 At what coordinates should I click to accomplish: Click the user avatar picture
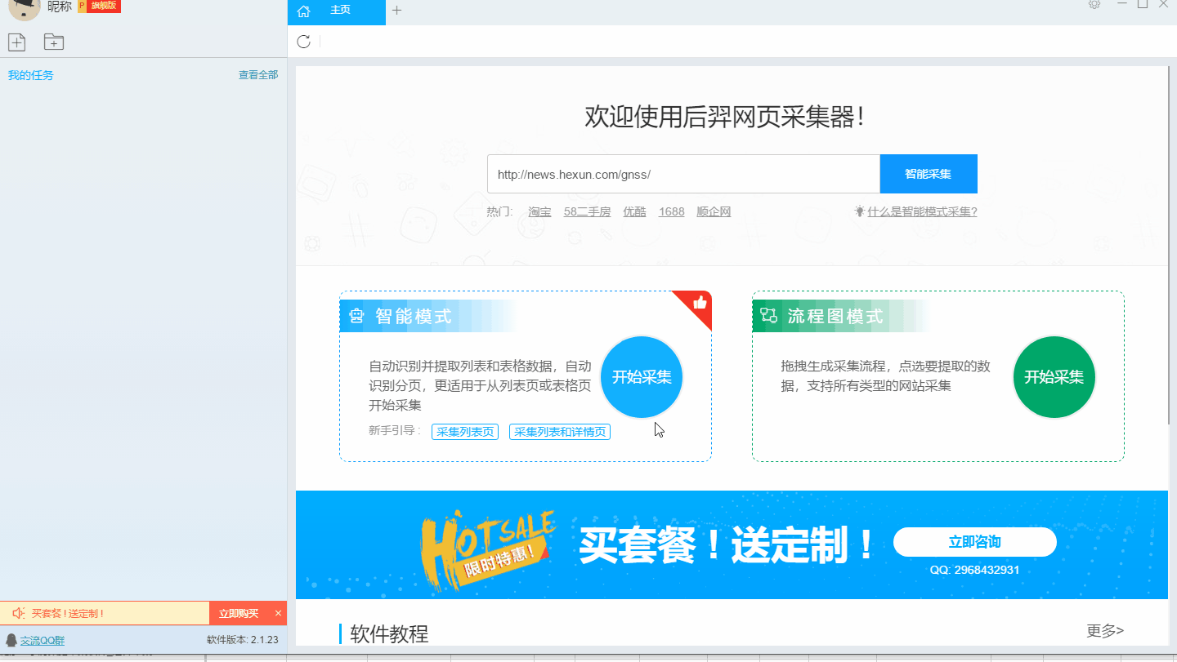click(x=25, y=9)
